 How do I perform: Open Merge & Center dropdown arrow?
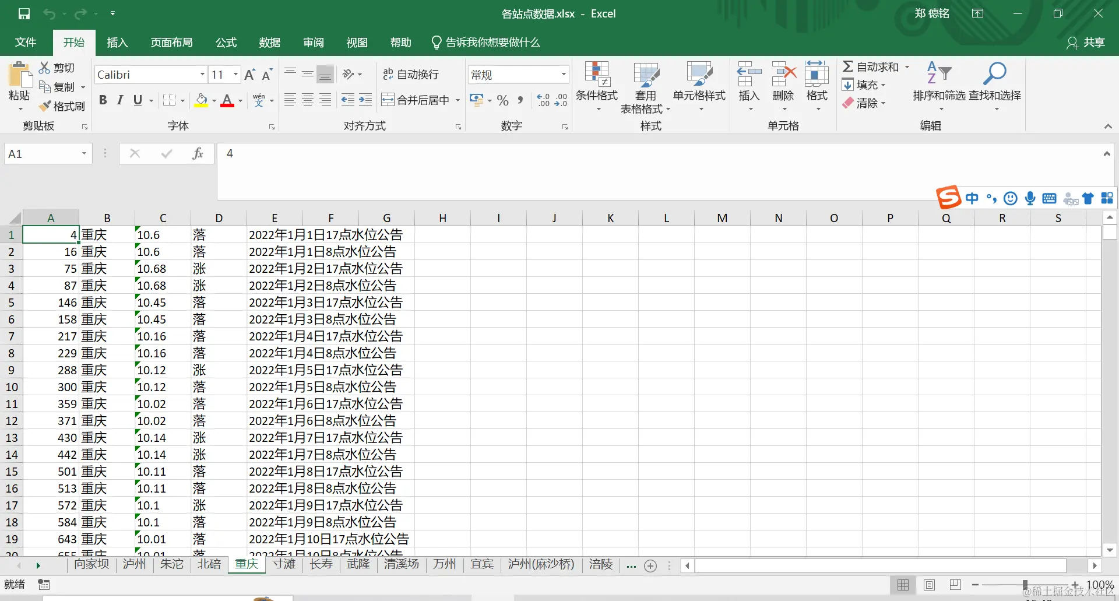click(458, 100)
